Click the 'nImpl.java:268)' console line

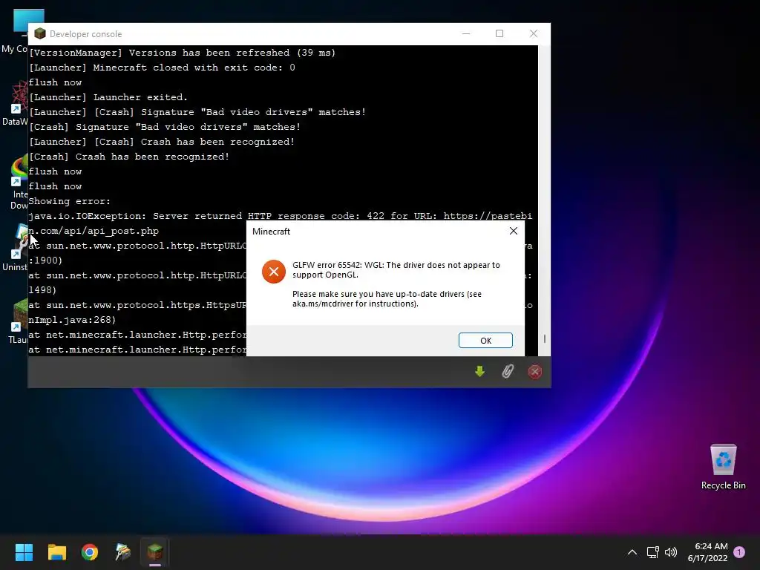point(72,320)
